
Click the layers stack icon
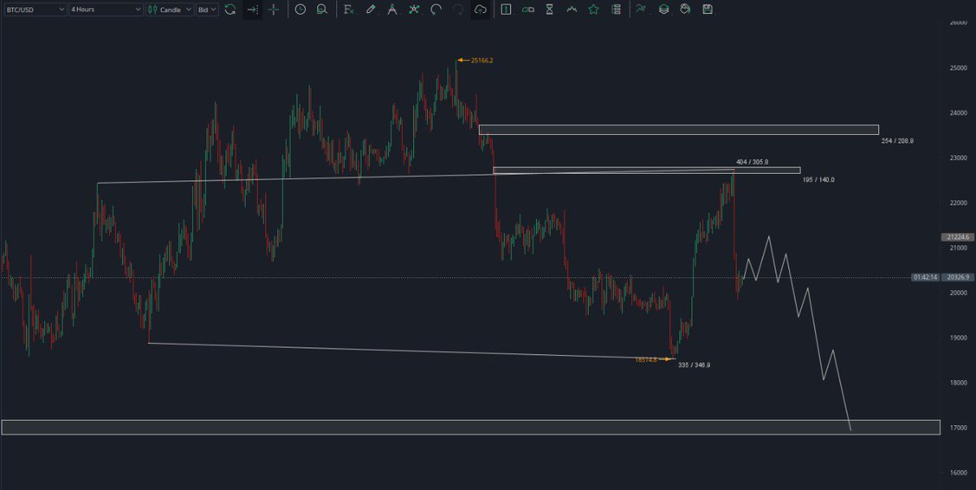coord(664,10)
